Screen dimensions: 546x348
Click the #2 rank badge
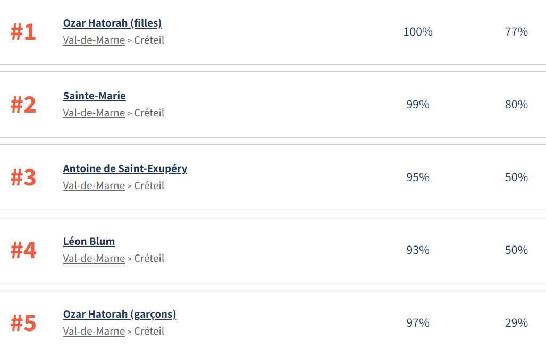coord(23,105)
